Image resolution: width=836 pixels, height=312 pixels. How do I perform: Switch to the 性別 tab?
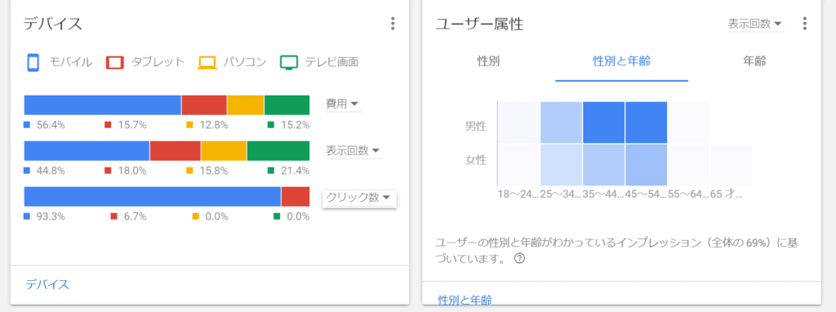pos(488,61)
